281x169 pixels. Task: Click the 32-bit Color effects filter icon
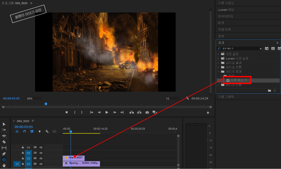[273, 48]
